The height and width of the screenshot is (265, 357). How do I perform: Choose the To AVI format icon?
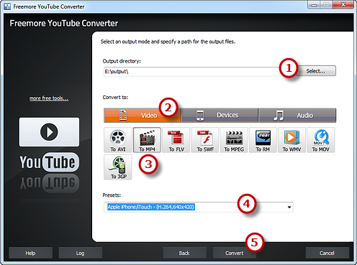[118, 140]
